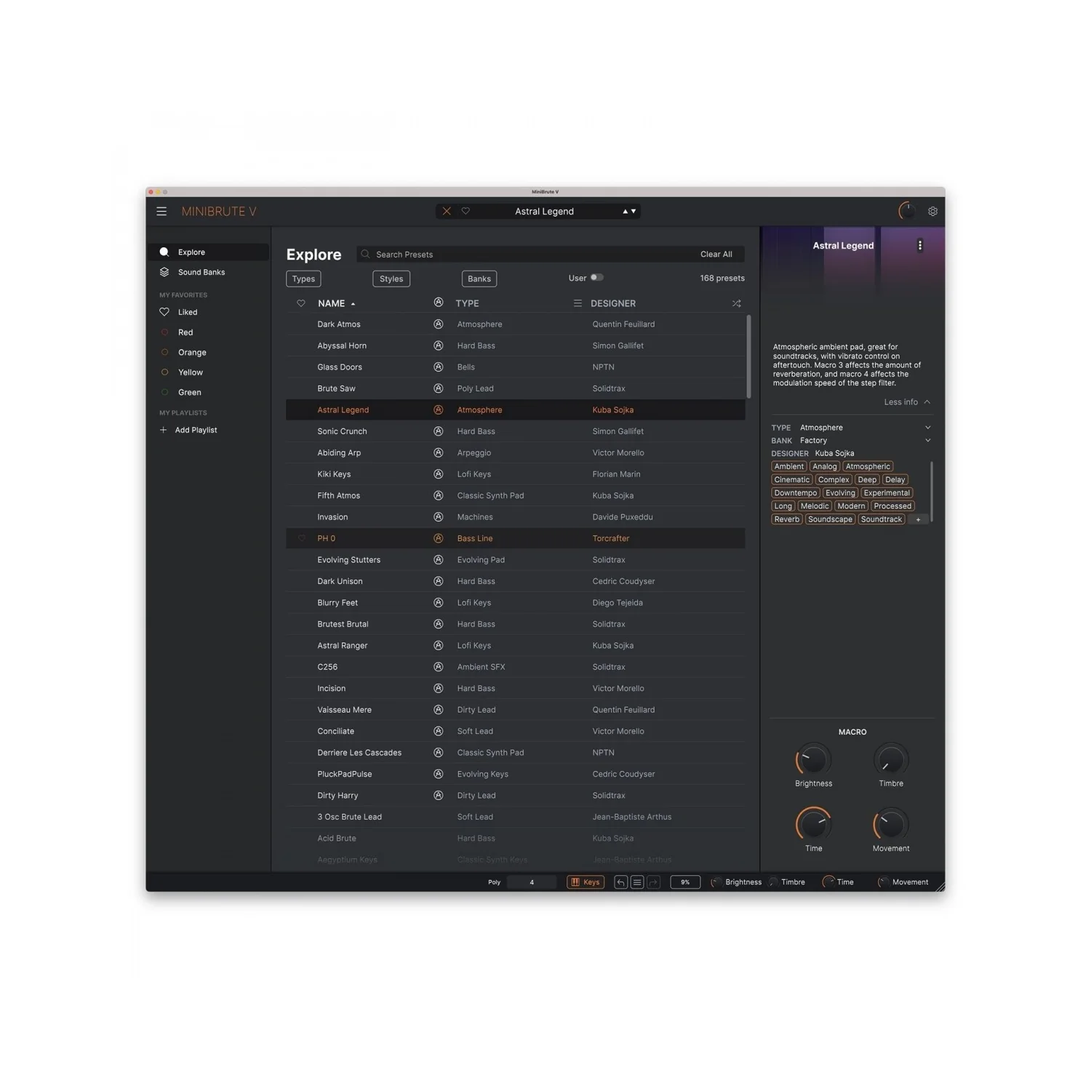The height and width of the screenshot is (1091, 1091).
Task: Toggle the Ambient tag
Action: point(789,467)
